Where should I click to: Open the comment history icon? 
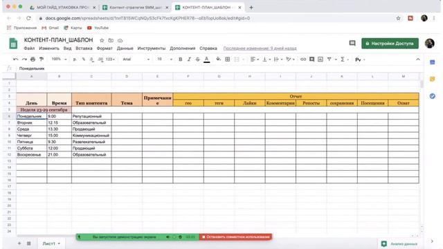352,43
